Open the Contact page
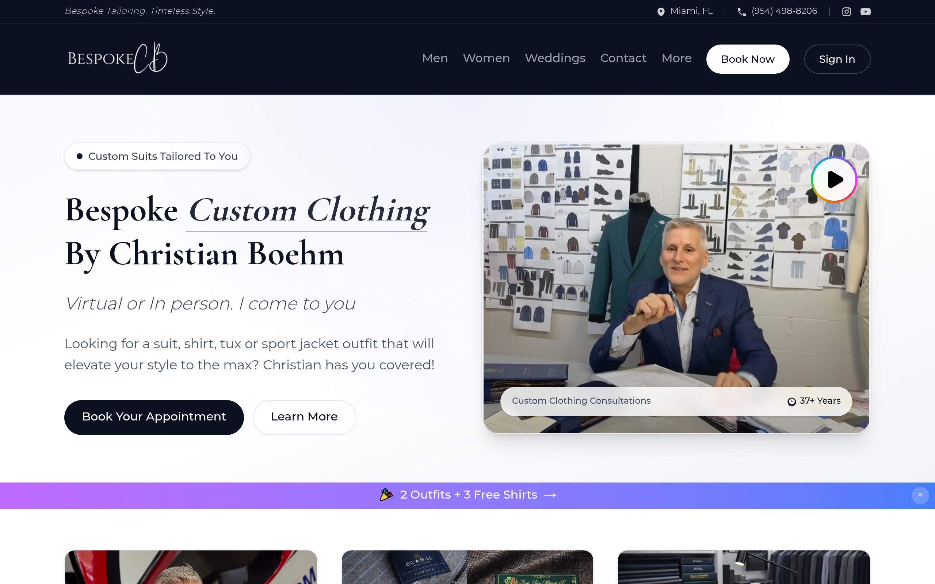This screenshot has width=935, height=584. pyautogui.click(x=623, y=58)
